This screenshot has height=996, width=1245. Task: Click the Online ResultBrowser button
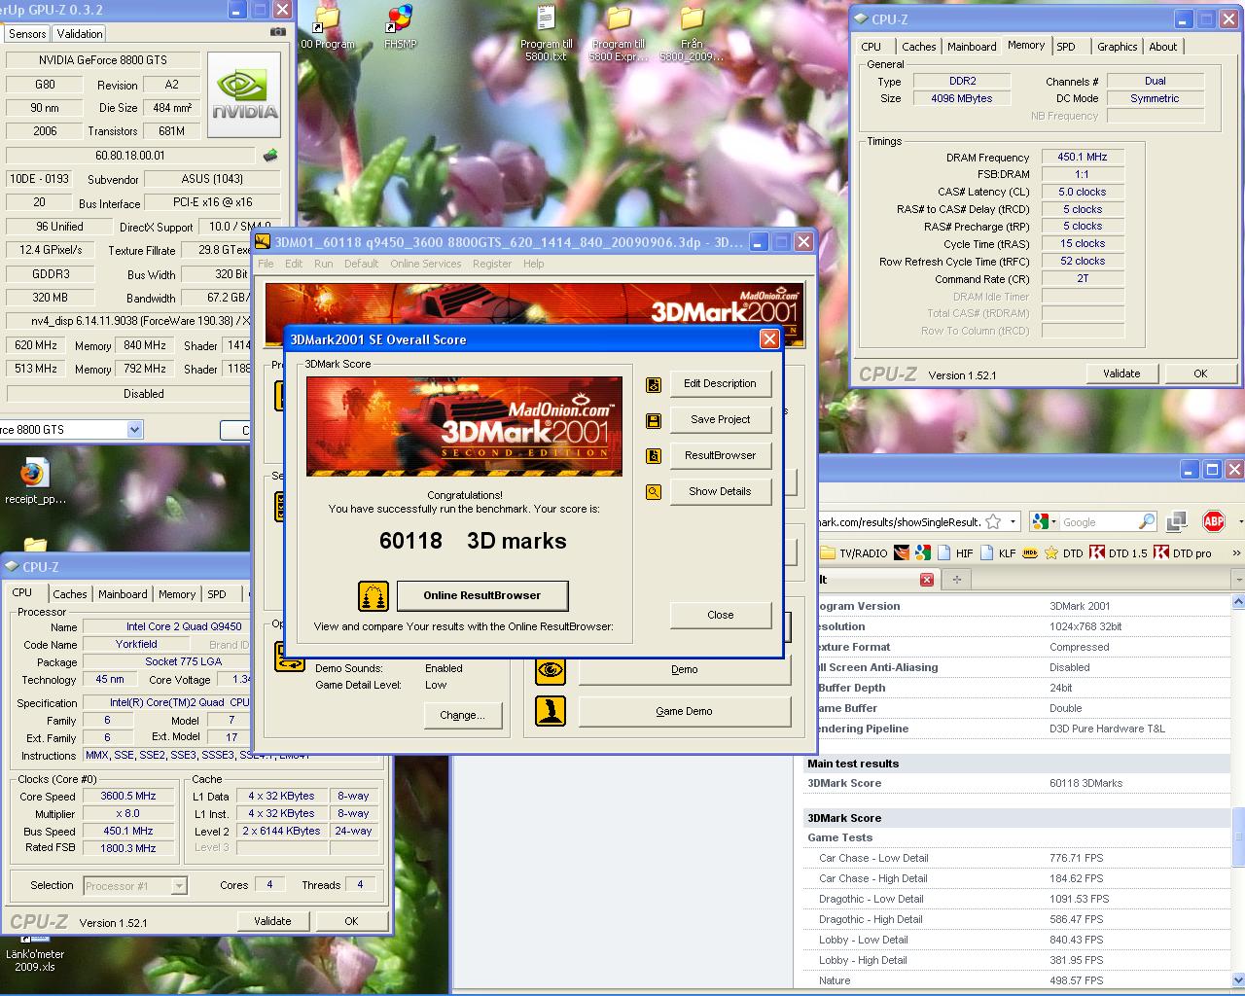click(x=482, y=595)
